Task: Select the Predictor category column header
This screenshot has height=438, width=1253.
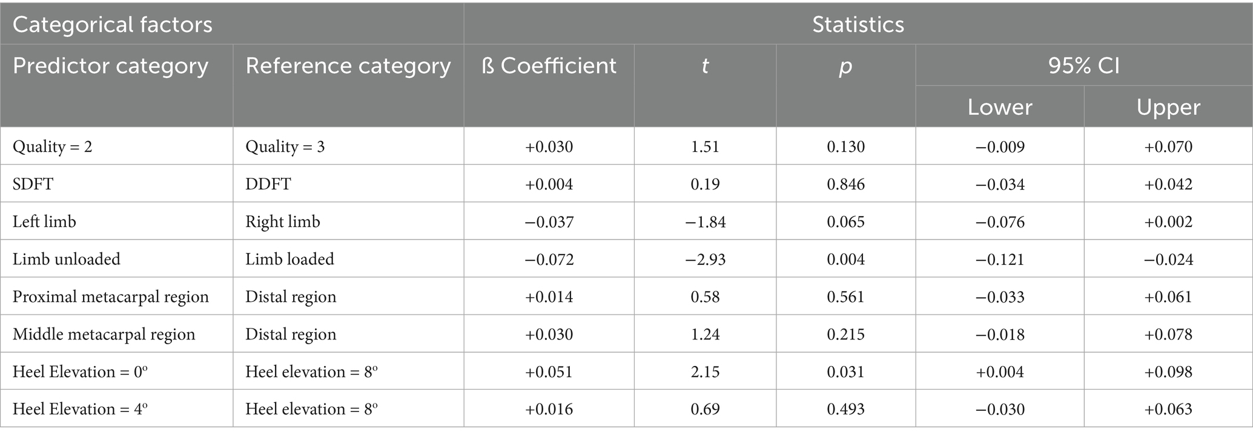Action: (x=110, y=66)
